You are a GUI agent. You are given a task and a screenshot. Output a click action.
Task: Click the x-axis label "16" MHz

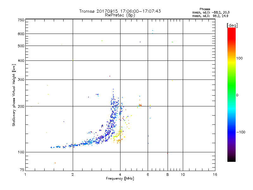coord(215,174)
